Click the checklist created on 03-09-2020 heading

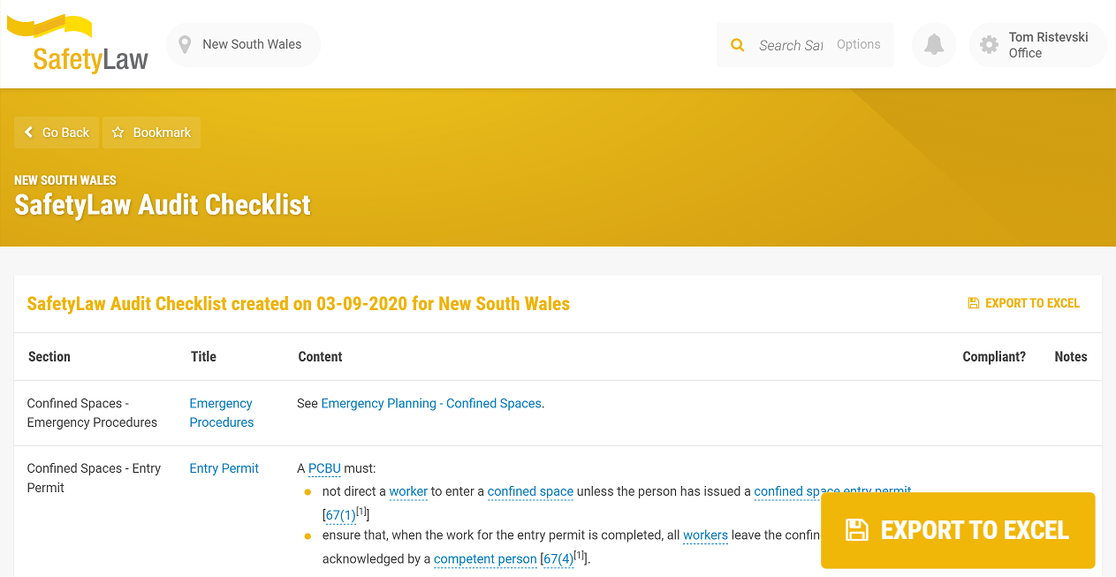coord(299,304)
